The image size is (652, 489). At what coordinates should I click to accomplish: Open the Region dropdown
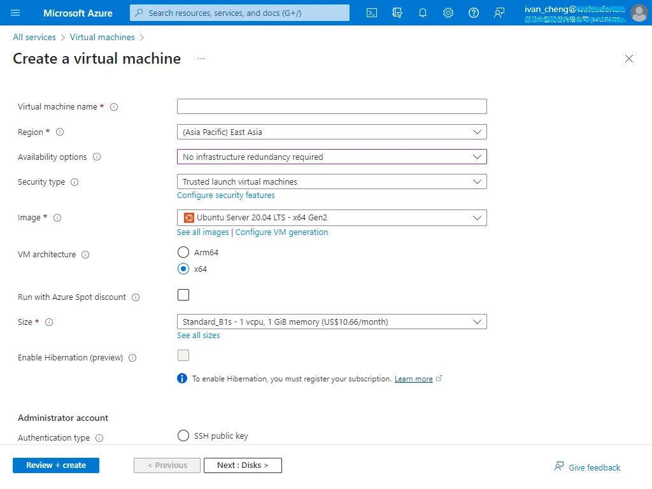[x=332, y=132]
